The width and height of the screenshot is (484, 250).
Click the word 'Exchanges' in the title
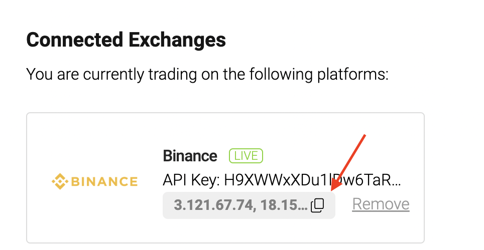[x=177, y=40]
